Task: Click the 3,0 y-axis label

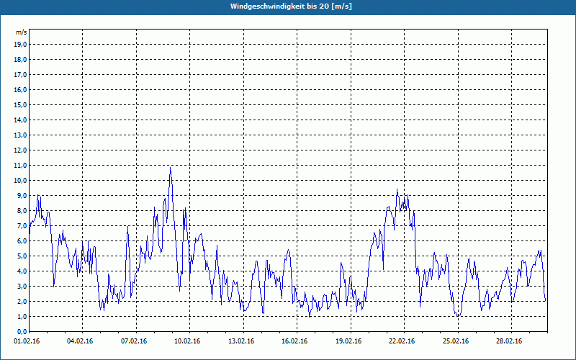Action: coord(22,286)
